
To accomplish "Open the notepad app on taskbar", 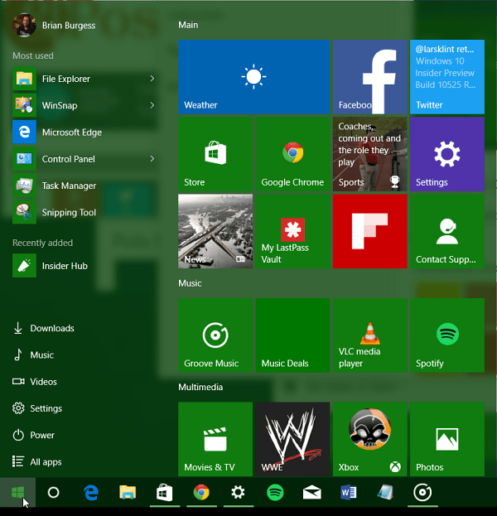I will [x=385, y=493].
